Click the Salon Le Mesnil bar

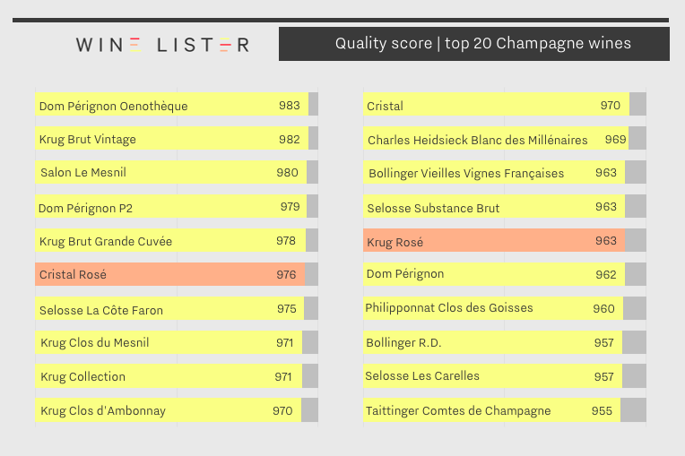pos(171,172)
